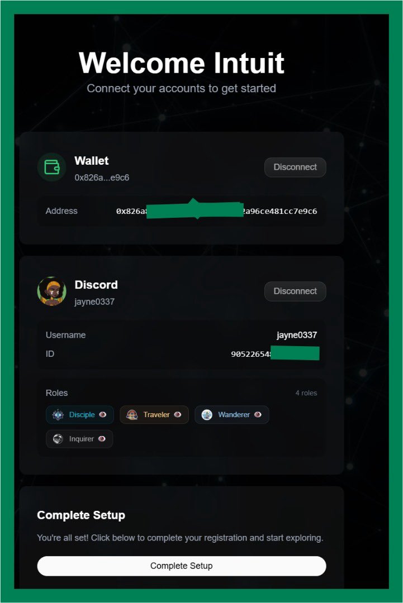The height and width of the screenshot is (603, 403).
Task: Toggle the eye icon next to Disciple
Action: 102,414
